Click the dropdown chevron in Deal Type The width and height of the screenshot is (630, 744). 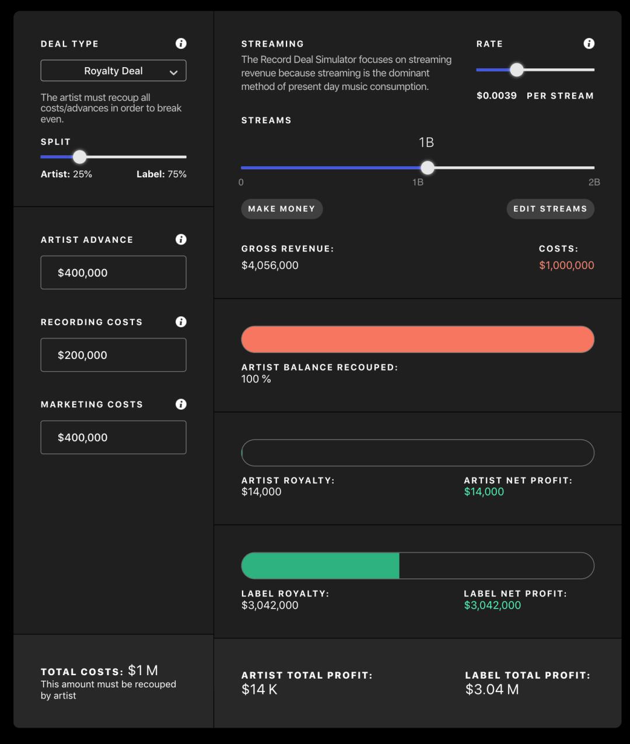173,72
